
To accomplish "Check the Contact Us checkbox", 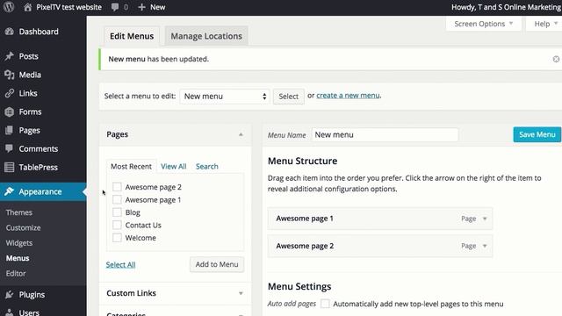I will [x=117, y=225].
